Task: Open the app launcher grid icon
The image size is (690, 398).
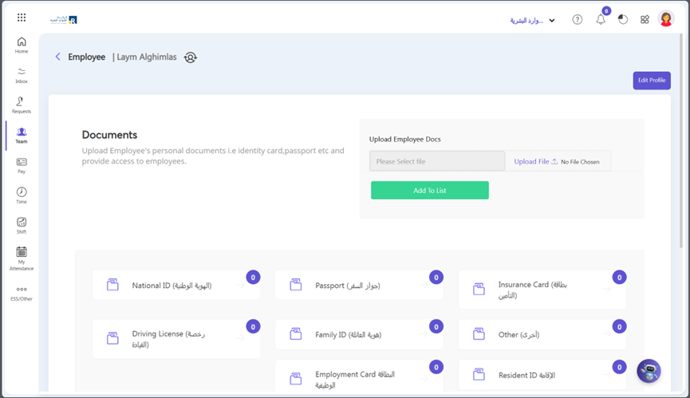Action: point(22,18)
